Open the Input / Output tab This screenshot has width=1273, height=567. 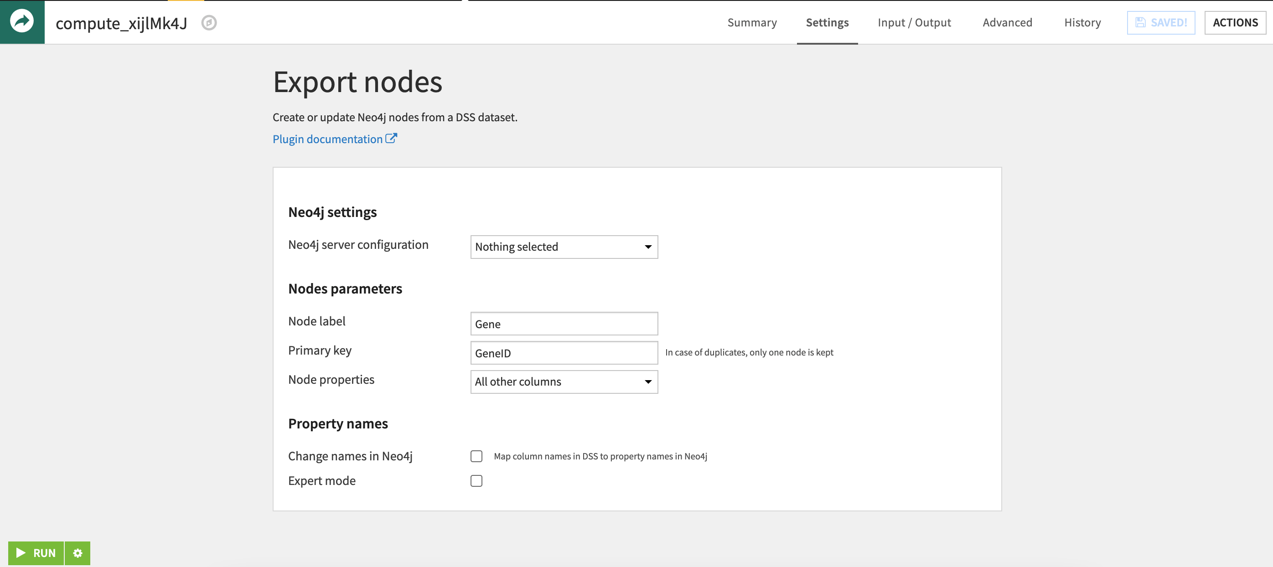914,23
